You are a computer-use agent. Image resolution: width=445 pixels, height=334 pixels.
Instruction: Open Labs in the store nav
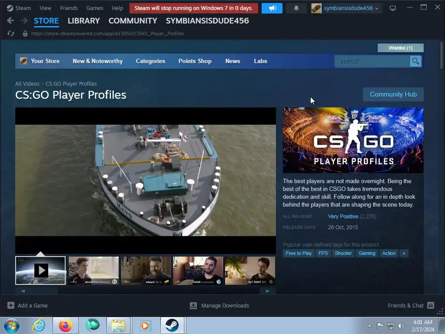pyautogui.click(x=261, y=61)
